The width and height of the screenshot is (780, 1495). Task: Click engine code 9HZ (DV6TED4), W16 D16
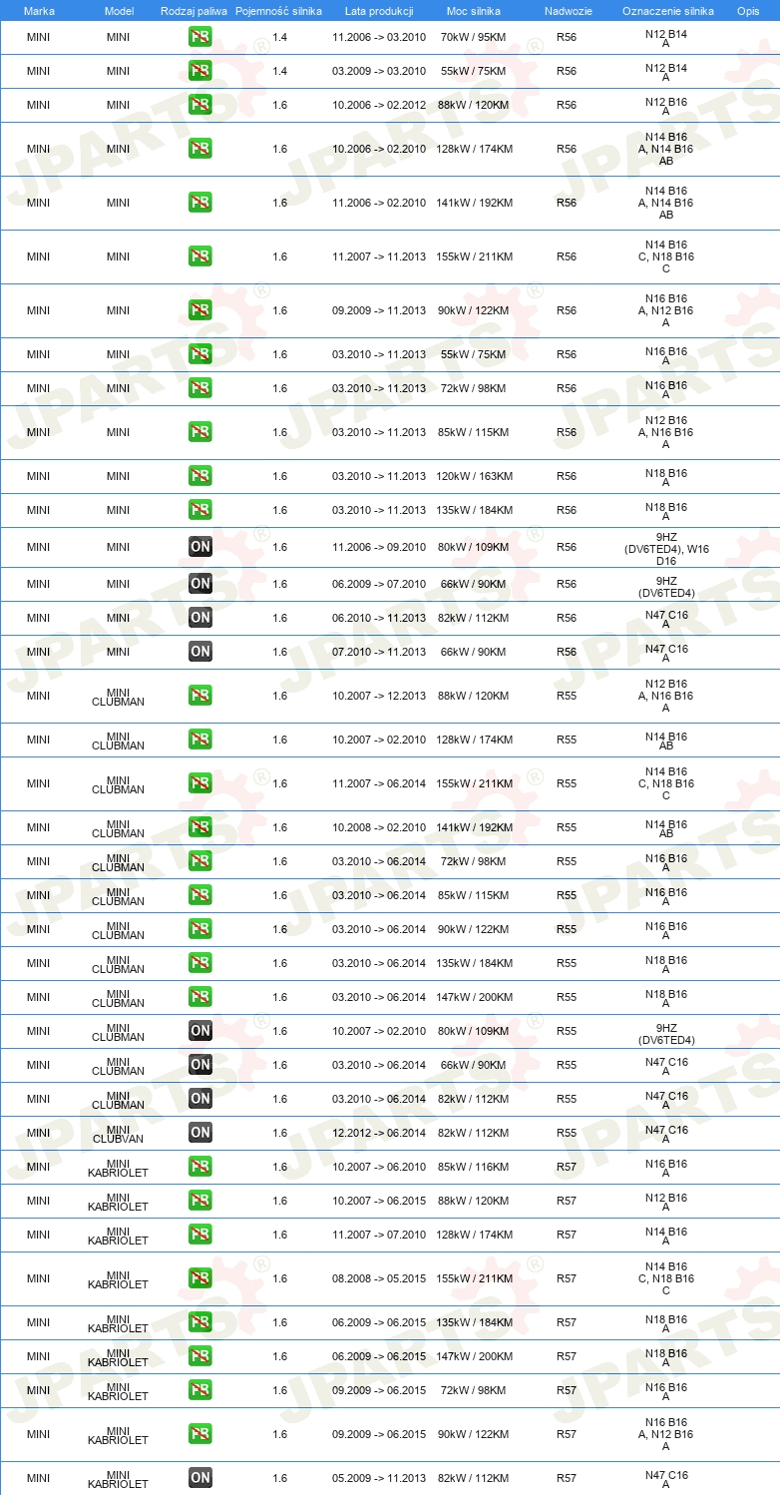(x=666, y=548)
